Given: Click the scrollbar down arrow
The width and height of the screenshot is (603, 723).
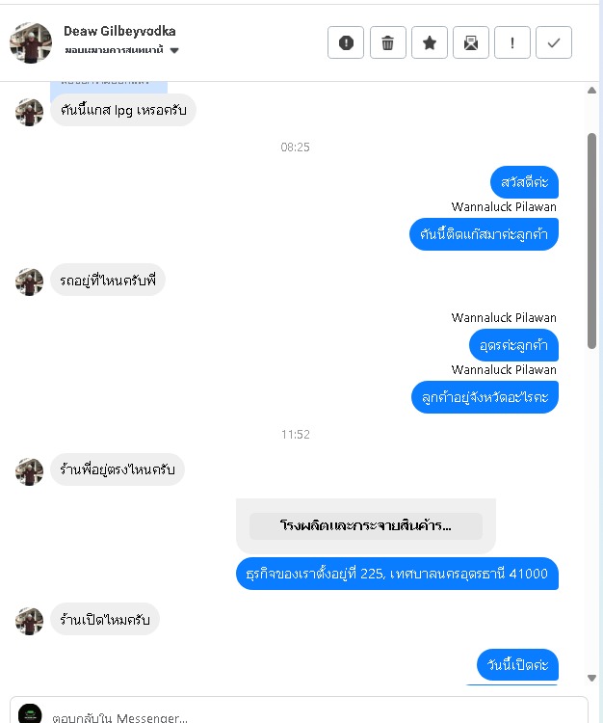Looking at the screenshot, I should click(x=592, y=678).
